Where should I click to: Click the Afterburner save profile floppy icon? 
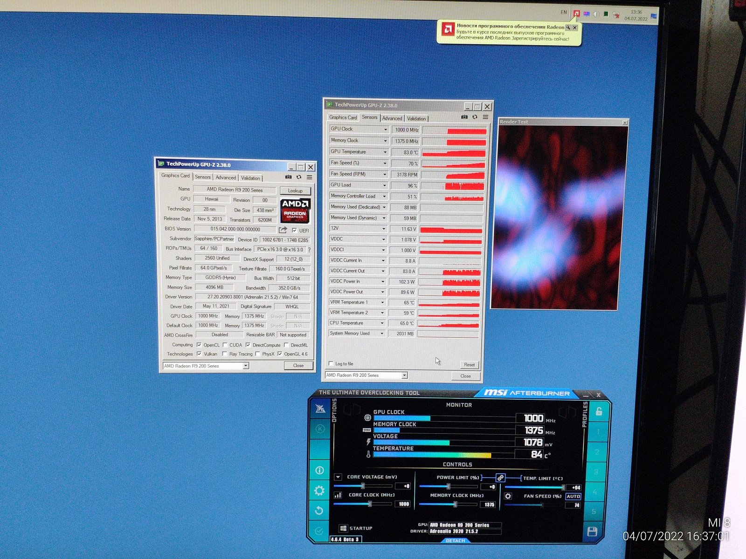(x=592, y=532)
